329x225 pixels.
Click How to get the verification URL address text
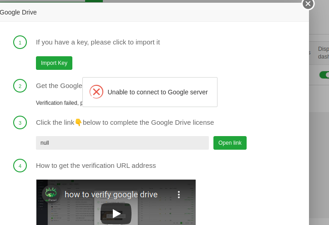click(96, 166)
